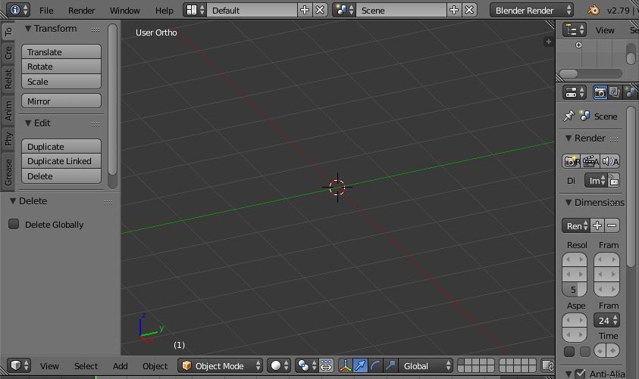
Task: Delete the Default screen layout
Action: pyautogui.click(x=320, y=10)
